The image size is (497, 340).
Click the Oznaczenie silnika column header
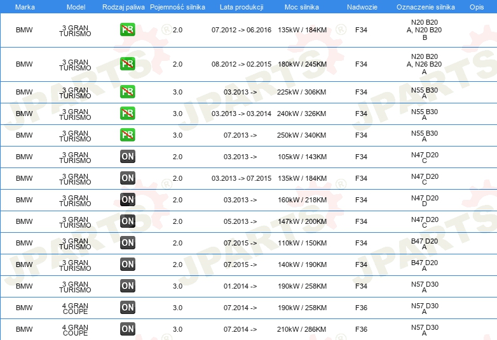426,7
